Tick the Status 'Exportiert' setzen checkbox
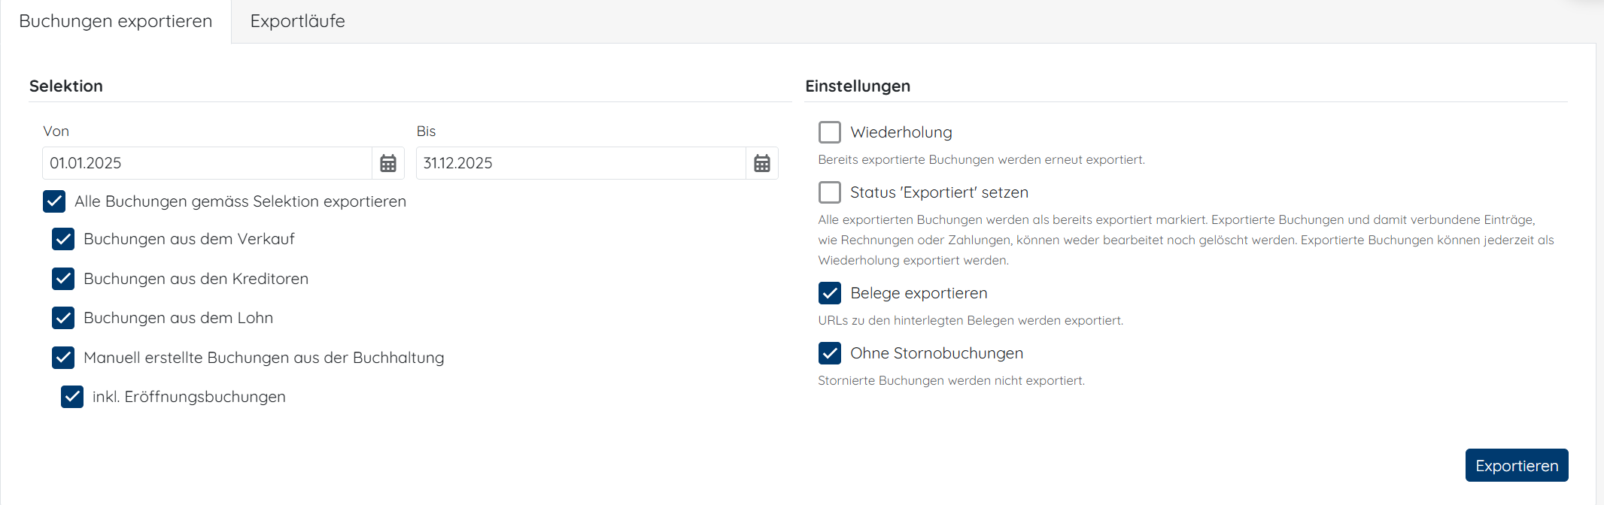 [829, 192]
